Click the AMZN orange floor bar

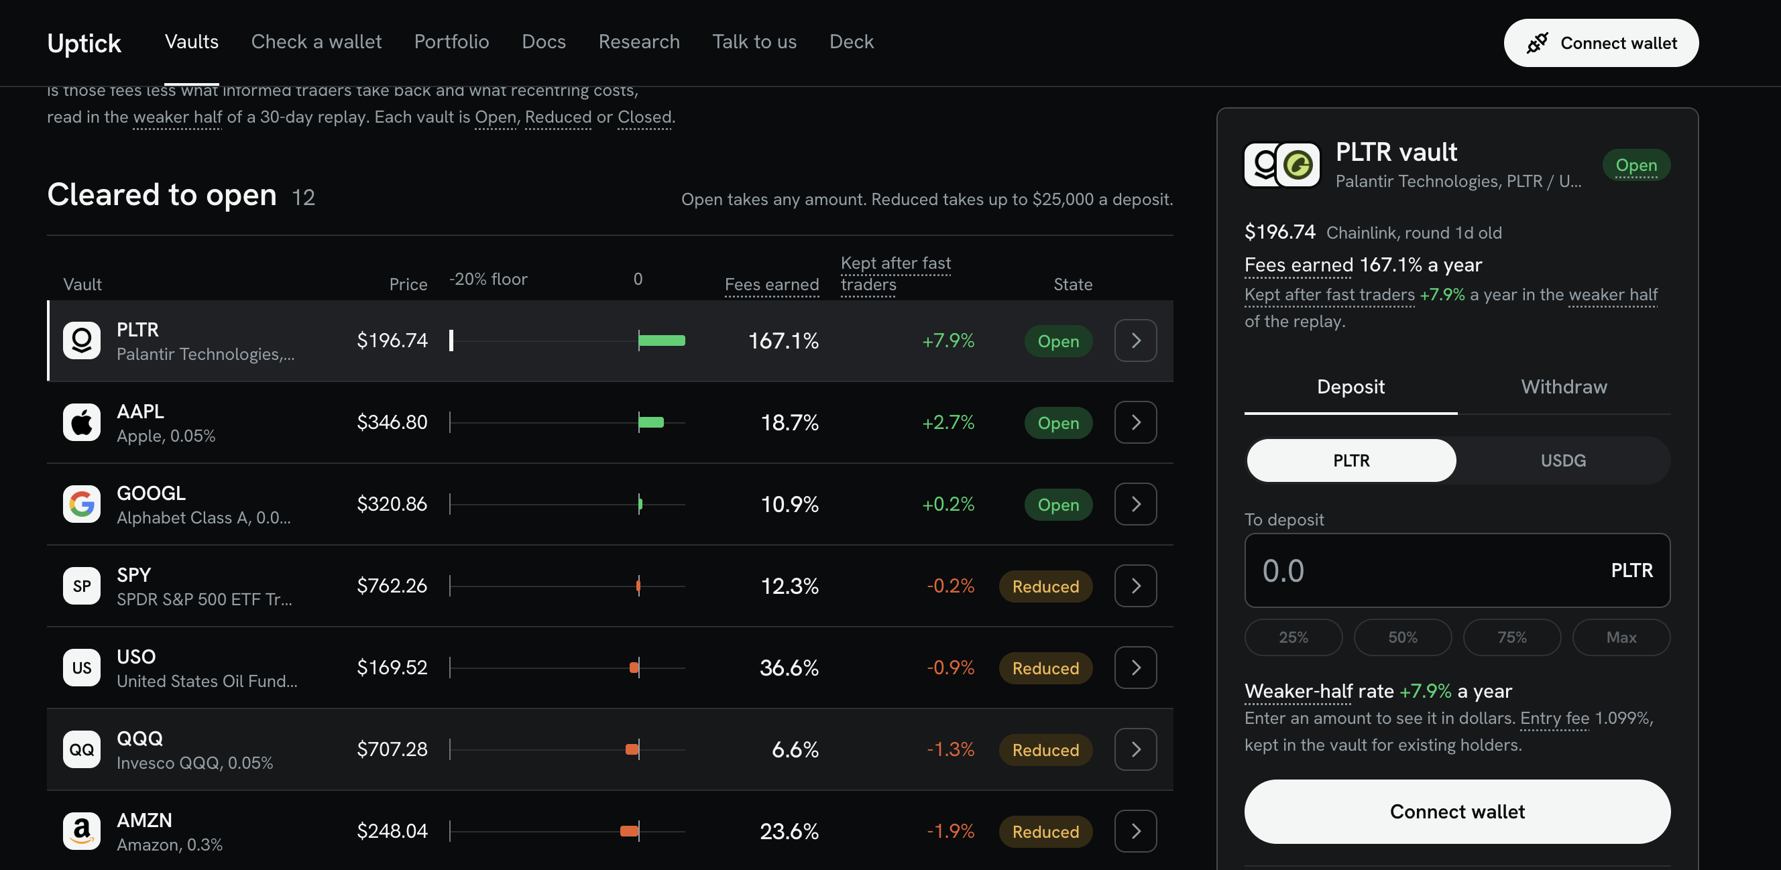click(x=629, y=830)
